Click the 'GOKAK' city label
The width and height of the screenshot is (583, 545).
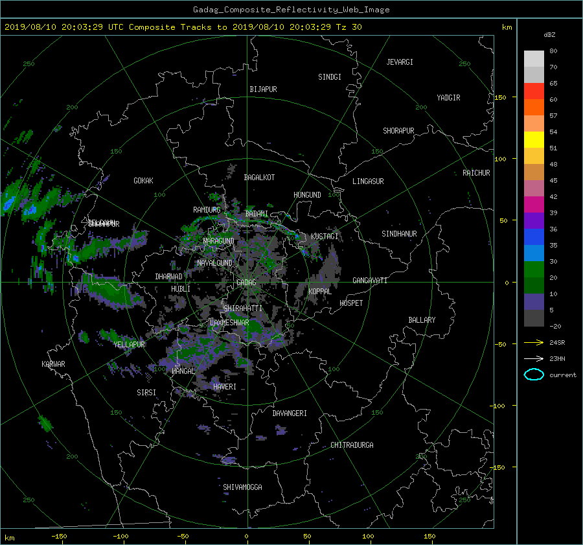144,181
